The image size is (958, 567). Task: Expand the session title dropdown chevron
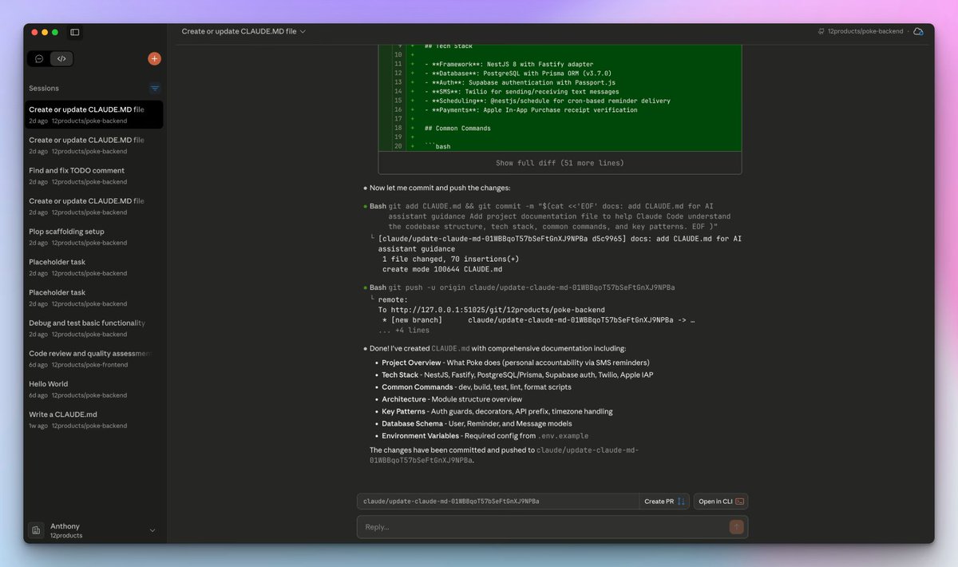click(303, 31)
